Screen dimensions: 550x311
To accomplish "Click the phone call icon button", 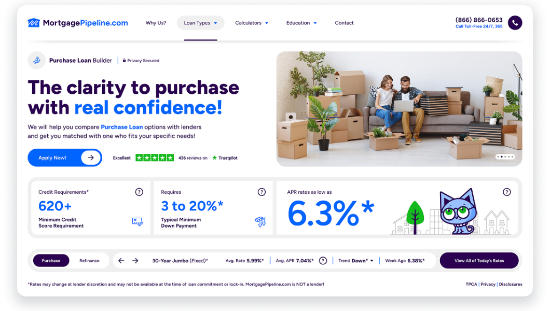I will [x=515, y=23].
